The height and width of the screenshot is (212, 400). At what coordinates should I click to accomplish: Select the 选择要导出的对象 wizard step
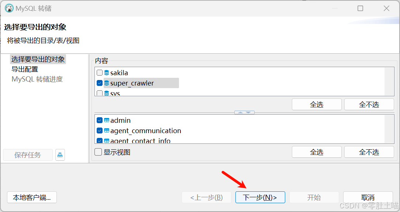coord(38,59)
